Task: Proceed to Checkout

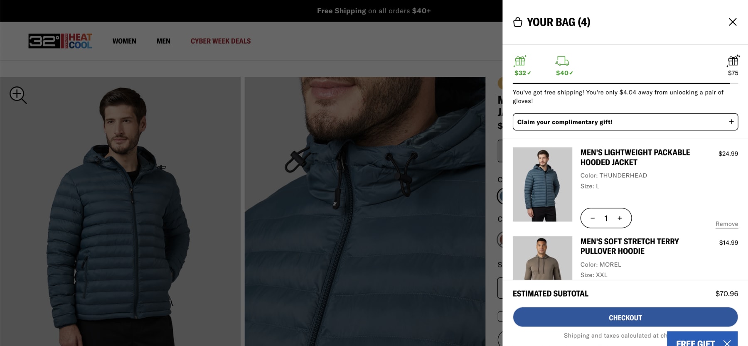Action: tap(625, 317)
